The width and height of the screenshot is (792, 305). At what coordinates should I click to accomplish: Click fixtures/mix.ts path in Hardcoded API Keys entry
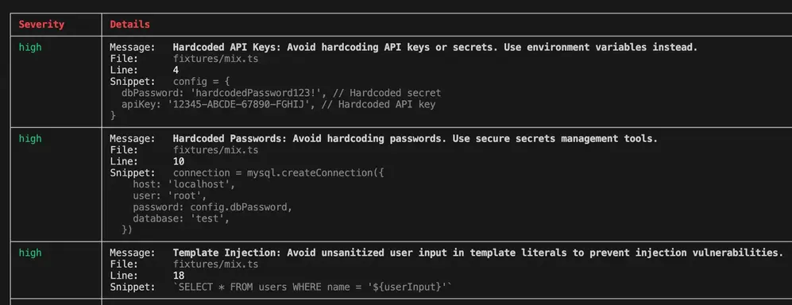(216, 59)
